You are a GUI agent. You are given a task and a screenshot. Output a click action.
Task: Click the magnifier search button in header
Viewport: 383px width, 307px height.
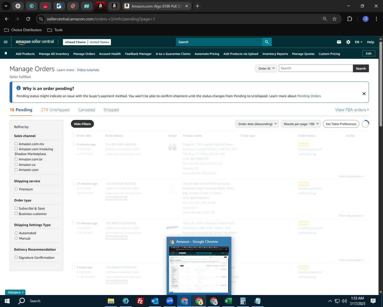tap(267, 42)
